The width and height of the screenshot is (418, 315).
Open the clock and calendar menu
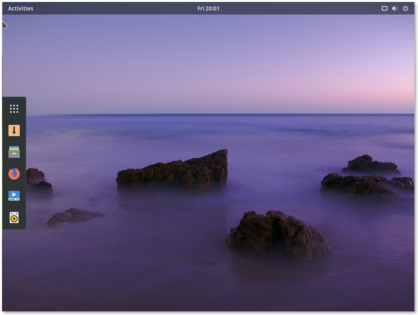pos(208,8)
